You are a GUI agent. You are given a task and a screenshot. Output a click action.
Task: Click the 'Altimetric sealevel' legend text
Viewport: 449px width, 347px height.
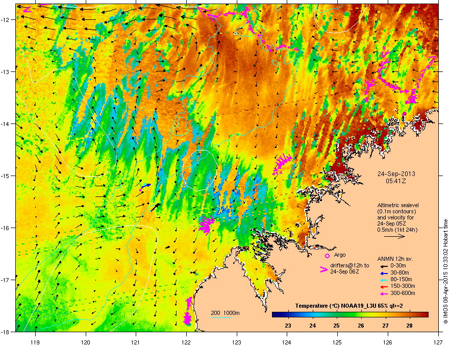398,205
